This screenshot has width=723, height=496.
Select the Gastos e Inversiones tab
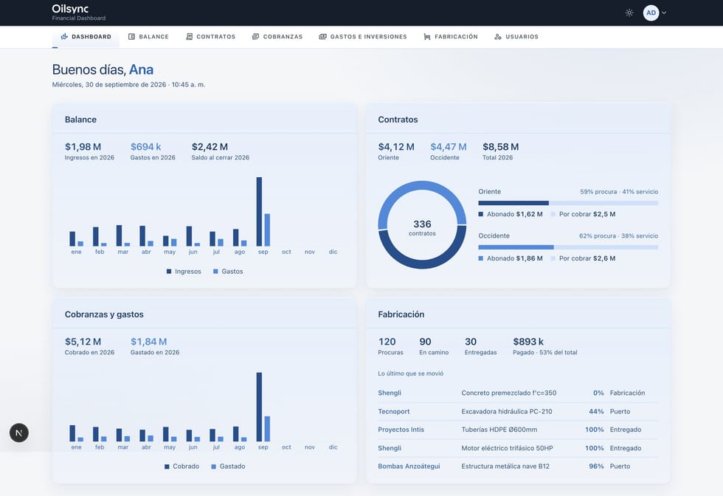[363, 36]
